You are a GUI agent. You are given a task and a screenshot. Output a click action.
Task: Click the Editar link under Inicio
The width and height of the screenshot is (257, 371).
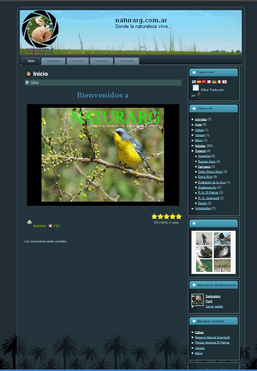[35, 82]
